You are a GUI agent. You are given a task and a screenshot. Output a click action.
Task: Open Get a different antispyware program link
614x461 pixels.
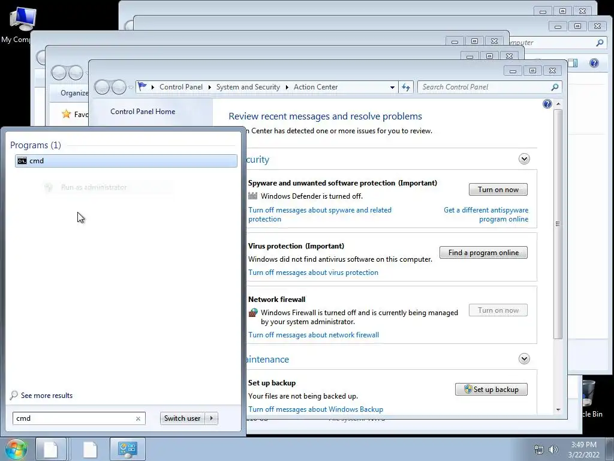[486, 214]
